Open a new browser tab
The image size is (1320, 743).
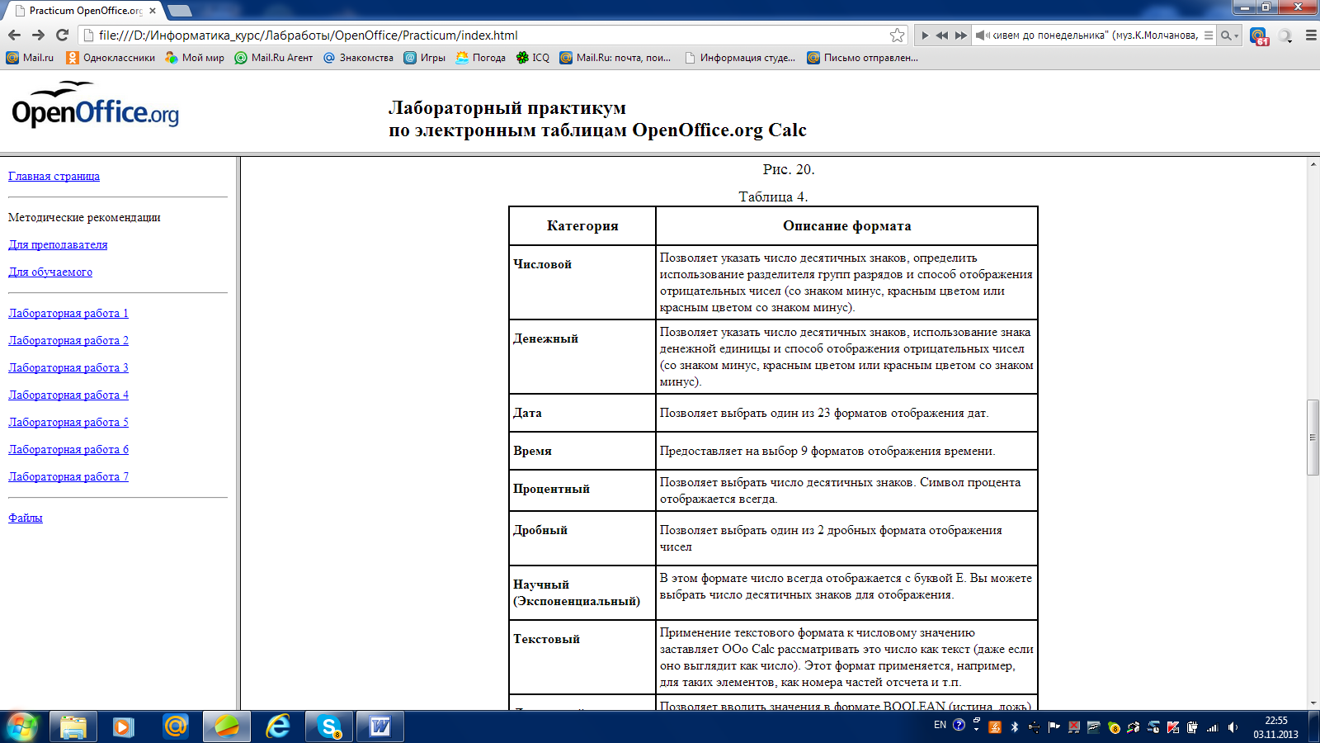(179, 11)
